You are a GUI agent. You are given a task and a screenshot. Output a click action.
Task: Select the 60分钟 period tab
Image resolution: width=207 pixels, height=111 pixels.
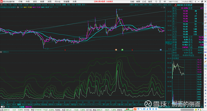coord(44,5)
